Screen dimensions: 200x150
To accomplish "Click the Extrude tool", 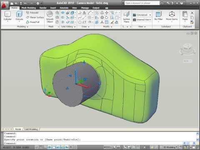I will [19, 16].
